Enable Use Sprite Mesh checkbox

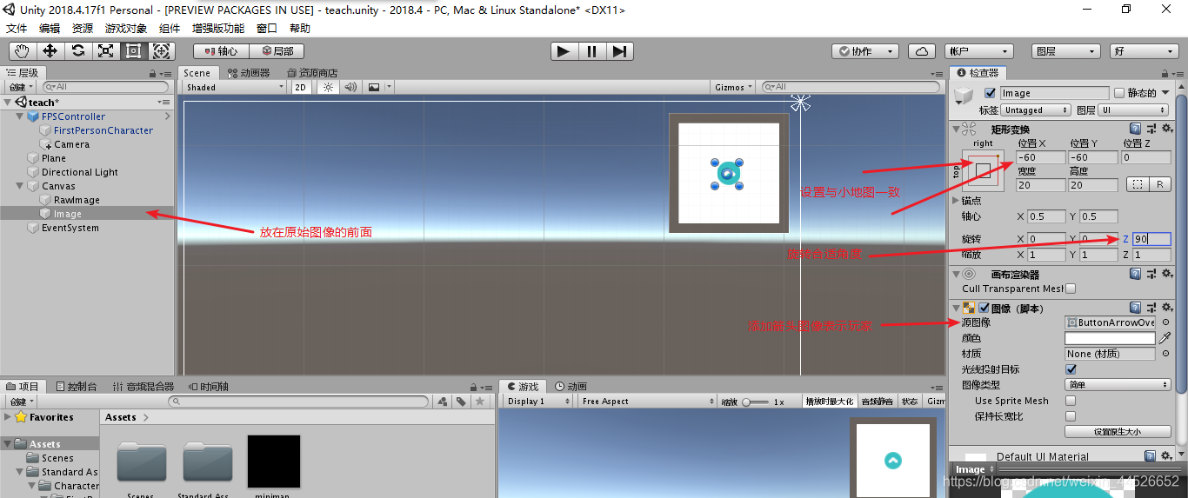click(x=1071, y=401)
